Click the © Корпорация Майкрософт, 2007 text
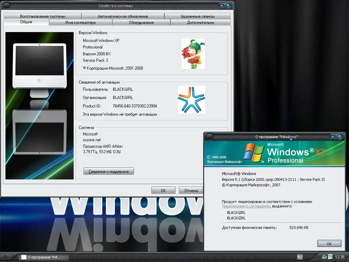The height and width of the screenshot is (262, 349). [x=251, y=185]
